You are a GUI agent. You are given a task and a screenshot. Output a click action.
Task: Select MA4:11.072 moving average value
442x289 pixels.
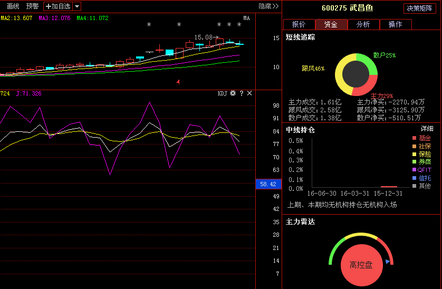click(92, 18)
